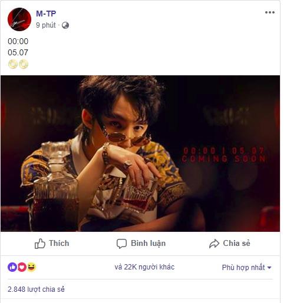Click the globe public privacy icon
287x303 pixels.
(65, 25)
